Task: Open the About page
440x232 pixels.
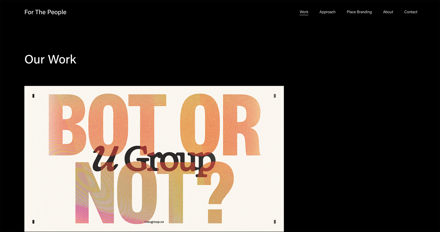Action: [388, 12]
